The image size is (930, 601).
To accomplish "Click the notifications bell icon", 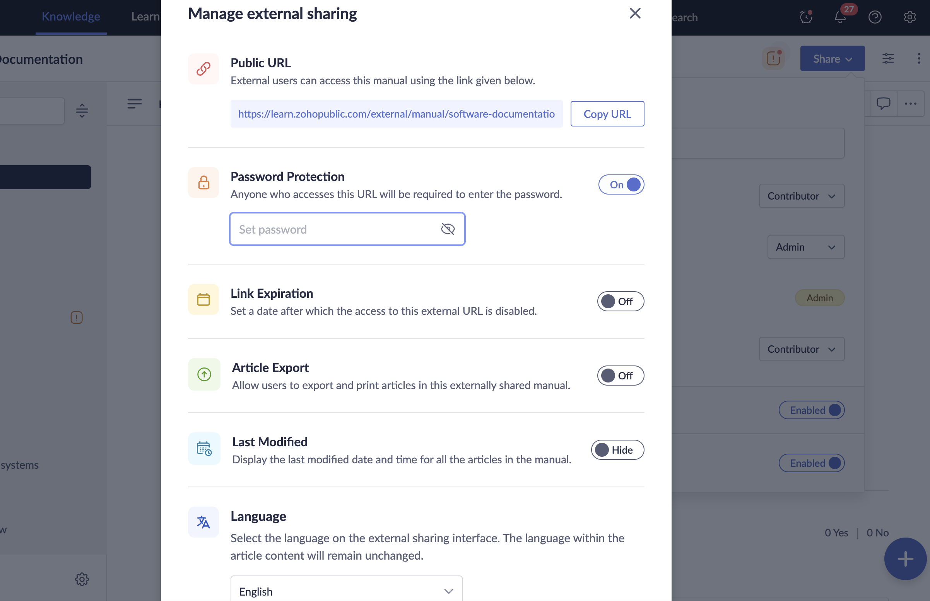I will click(x=840, y=17).
